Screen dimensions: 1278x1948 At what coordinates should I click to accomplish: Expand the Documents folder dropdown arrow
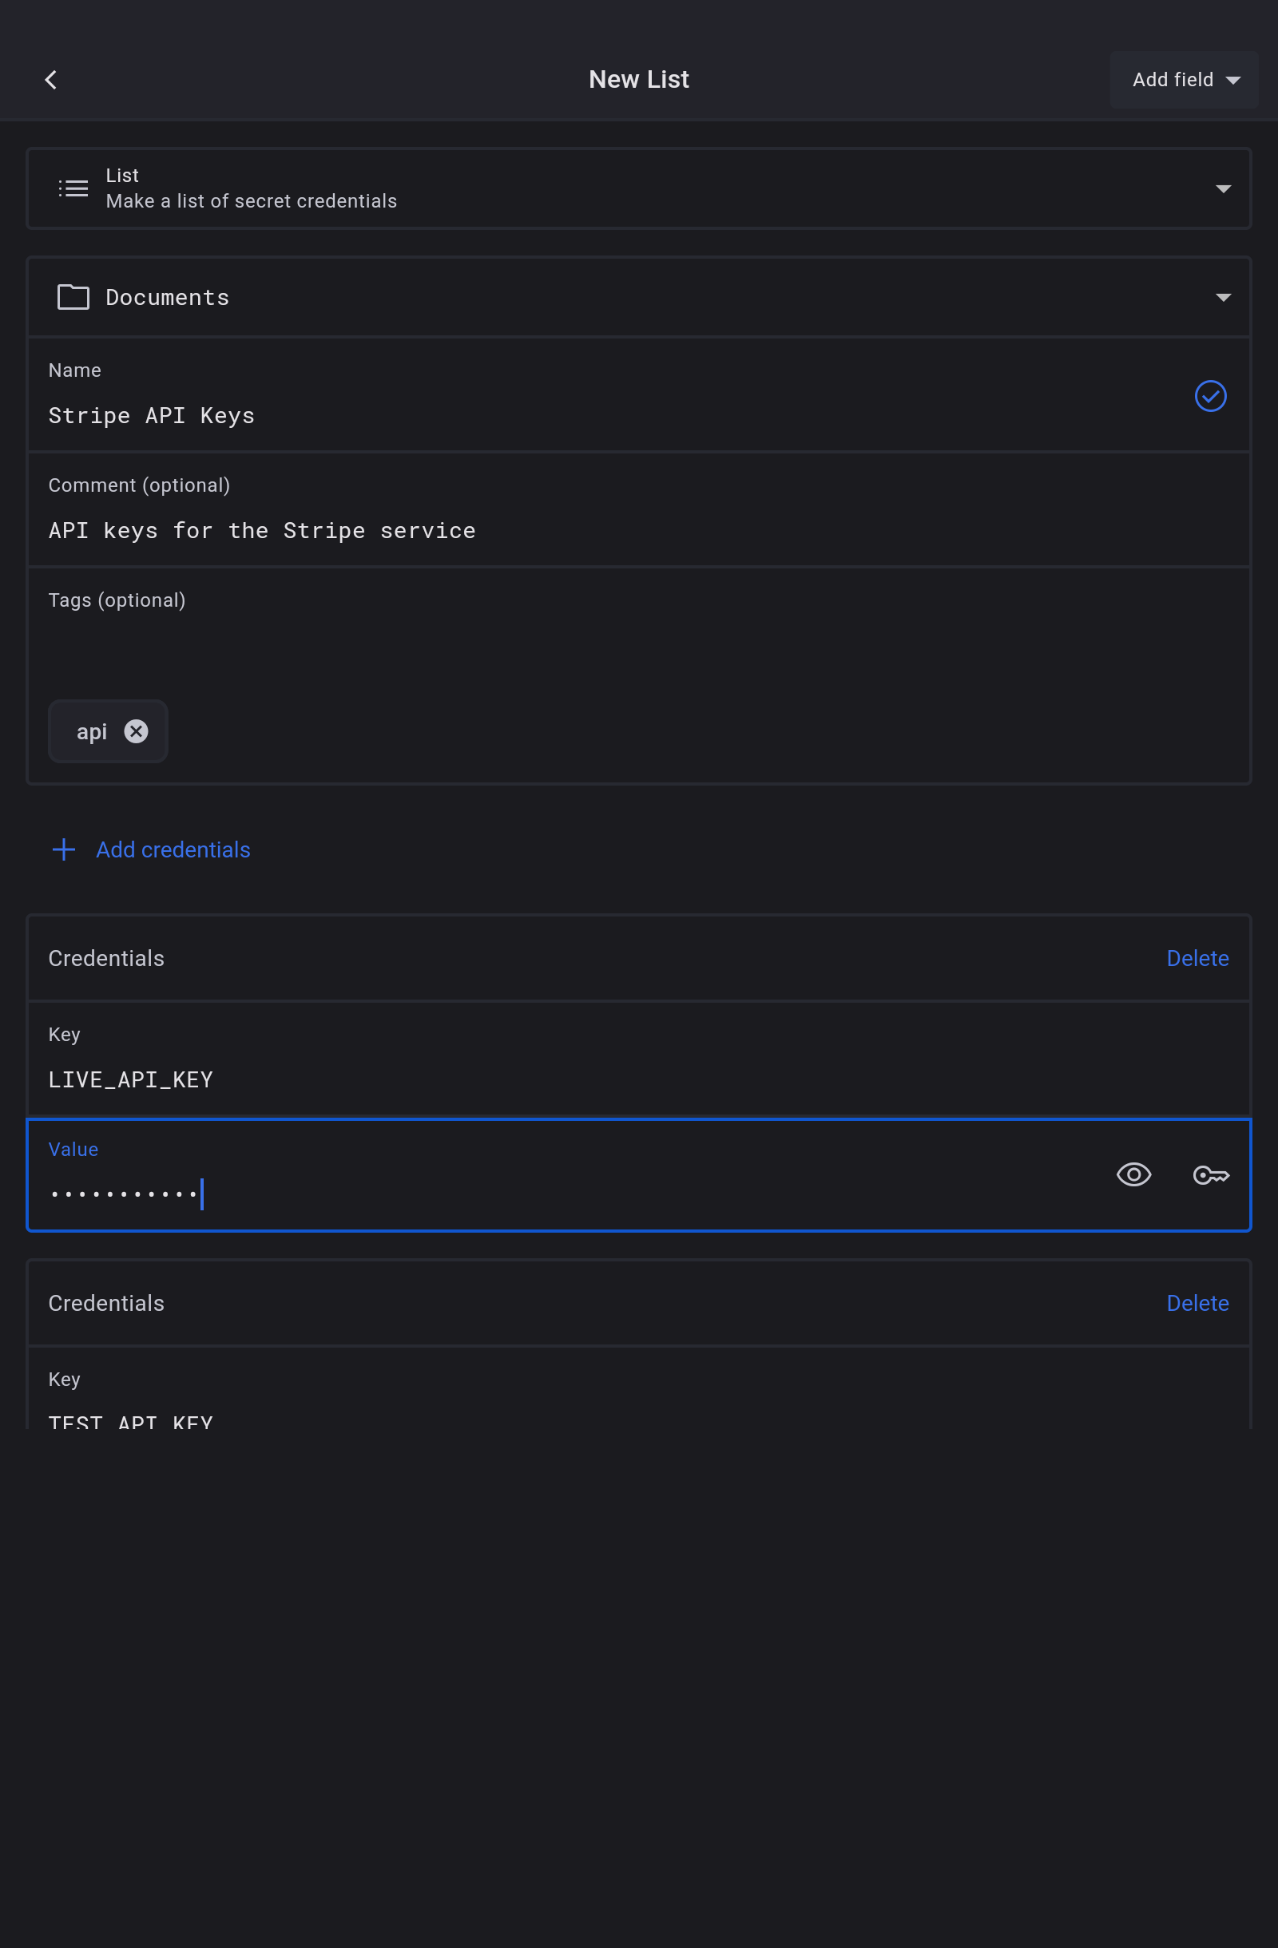click(1222, 297)
